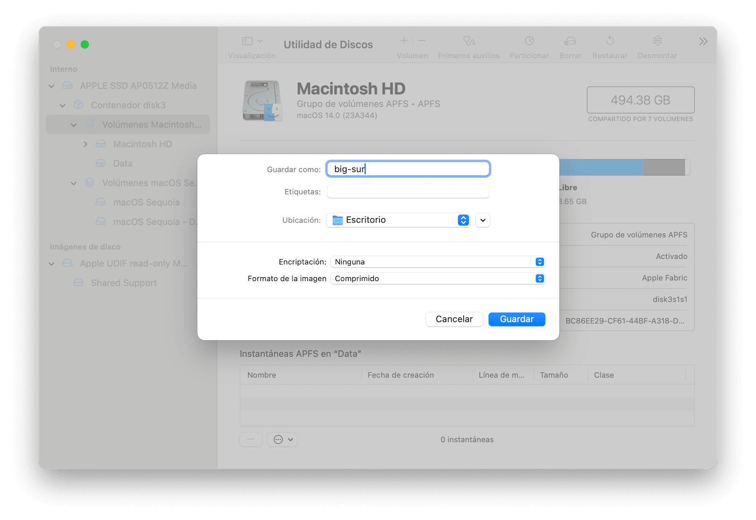
Task: Click the Utilidad de Discos window title
Action: tap(328, 44)
